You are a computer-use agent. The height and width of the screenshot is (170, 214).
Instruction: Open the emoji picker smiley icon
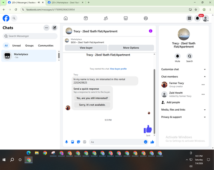146,142
